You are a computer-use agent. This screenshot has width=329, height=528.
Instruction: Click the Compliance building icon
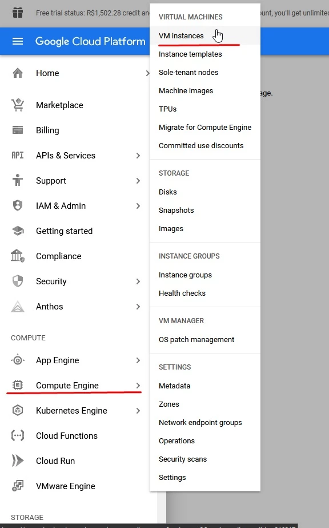tap(18, 256)
